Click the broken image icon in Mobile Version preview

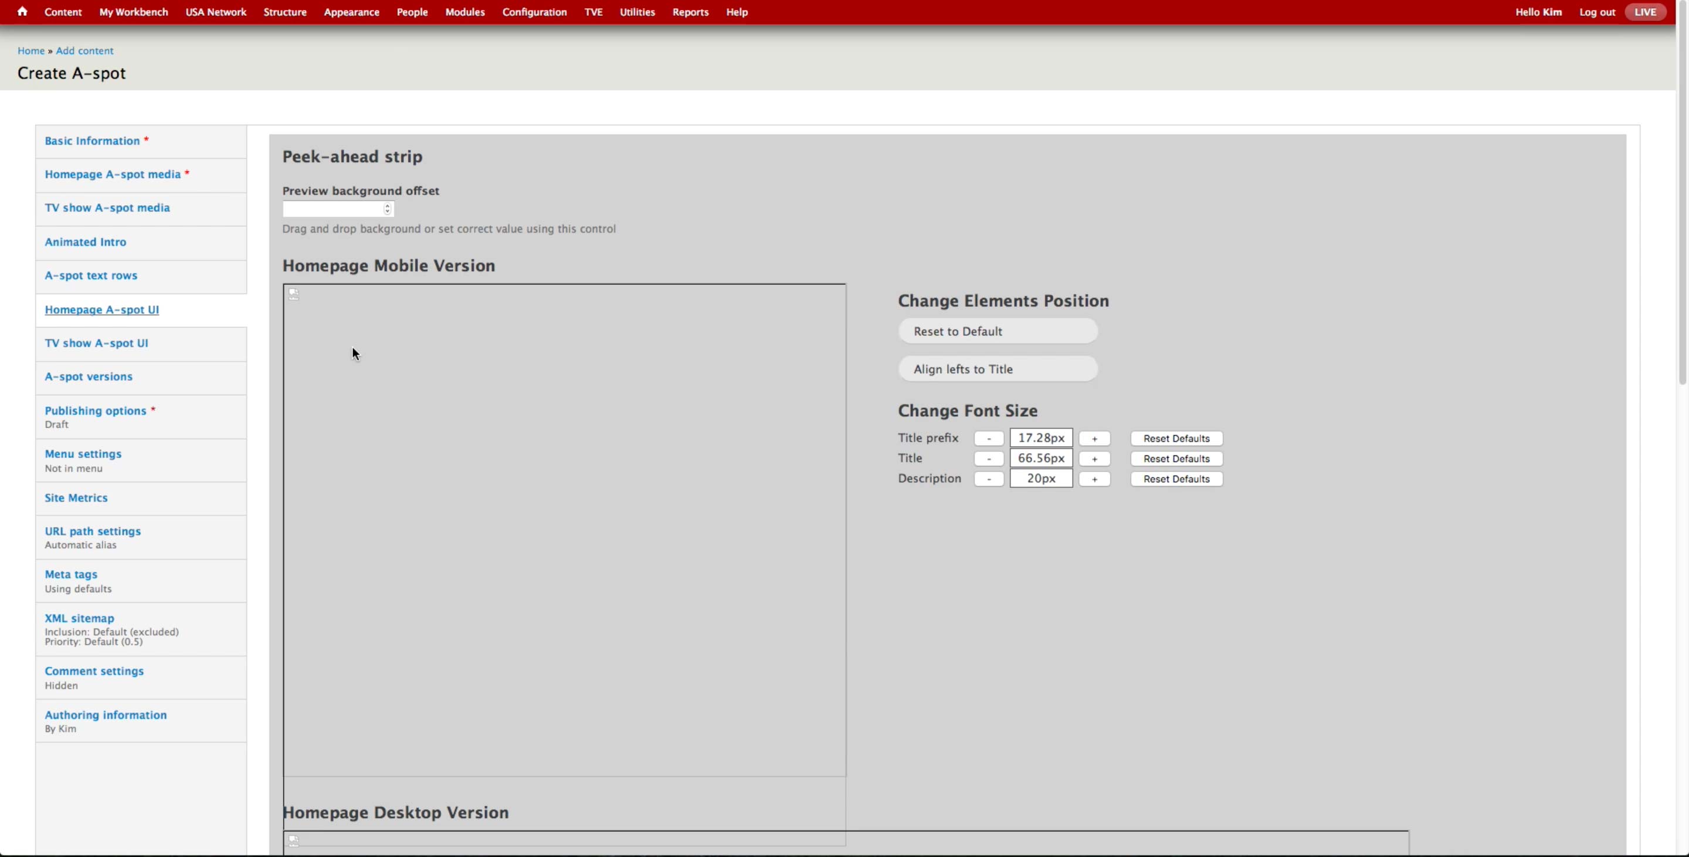pyautogui.click(x=294, y=295)
